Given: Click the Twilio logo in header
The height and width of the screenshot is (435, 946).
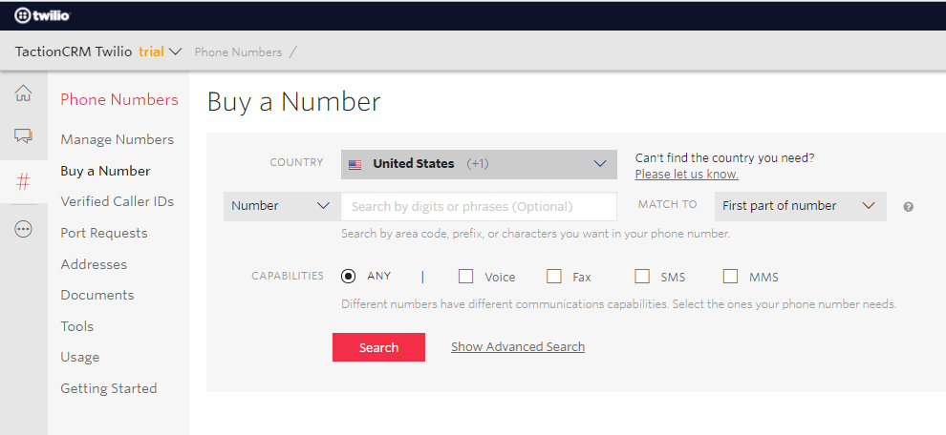Looking at the screenshot, I should 42,15.
